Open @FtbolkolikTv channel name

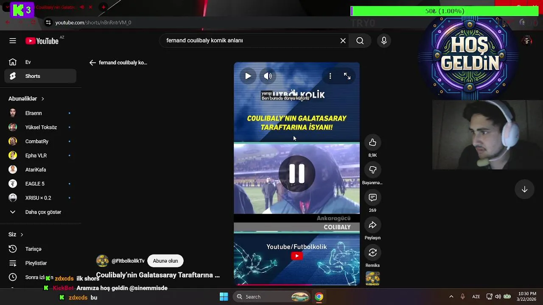tap(128, 261)
